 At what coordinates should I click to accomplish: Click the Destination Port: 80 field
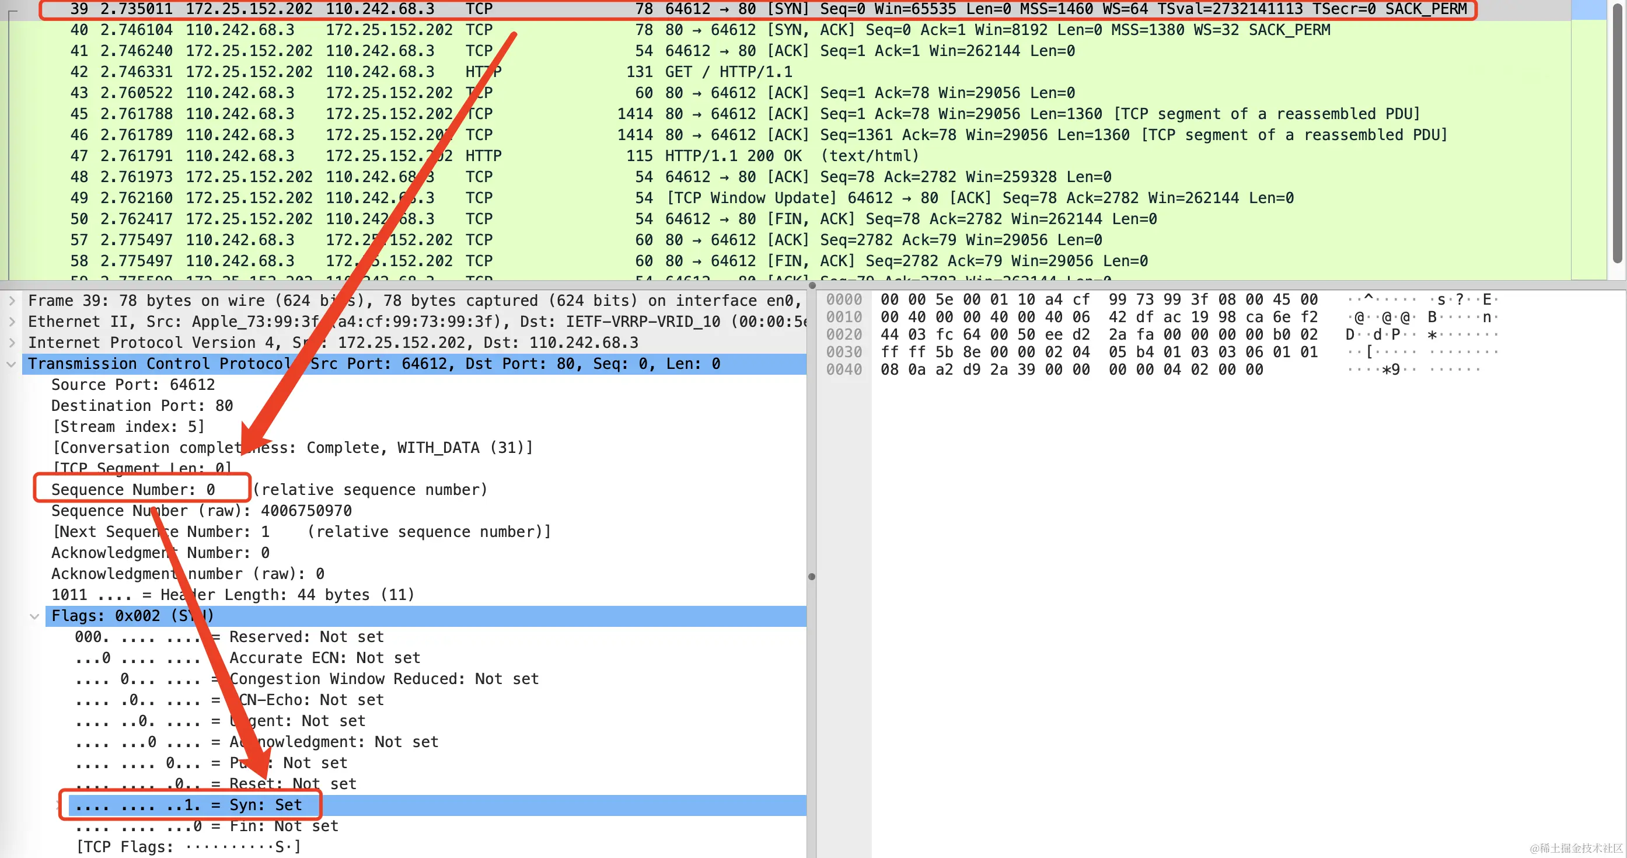tap(141, 406)
